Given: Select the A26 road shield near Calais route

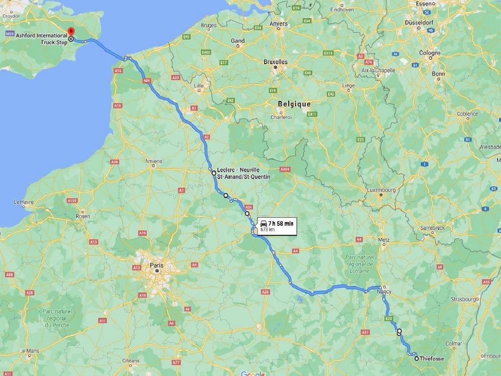Looking at the screenshot, I should (x=147, y=81).
